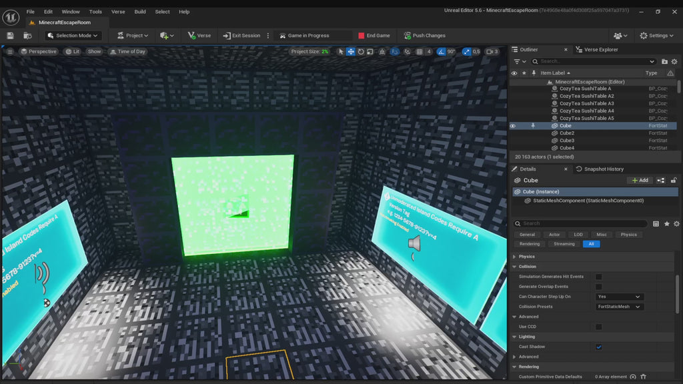Open the property matrix table icon in Details
The image size is (683, 384).
[x=656, y=224]
